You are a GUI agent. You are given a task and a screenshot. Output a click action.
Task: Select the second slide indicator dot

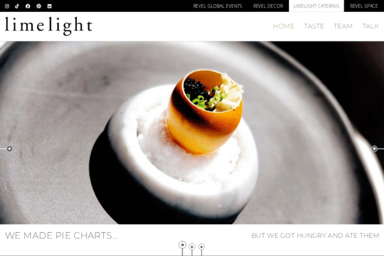click(x=192, y=246)
